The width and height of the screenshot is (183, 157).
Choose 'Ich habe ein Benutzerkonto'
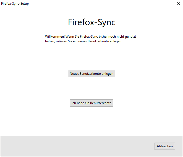pyautogui.click(x=91, y=103)
